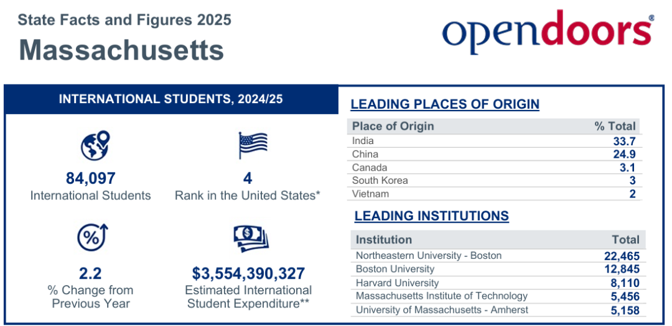Open the Leading Institutions link
This screenshot has height=326, width=672.
coord(431,216)
